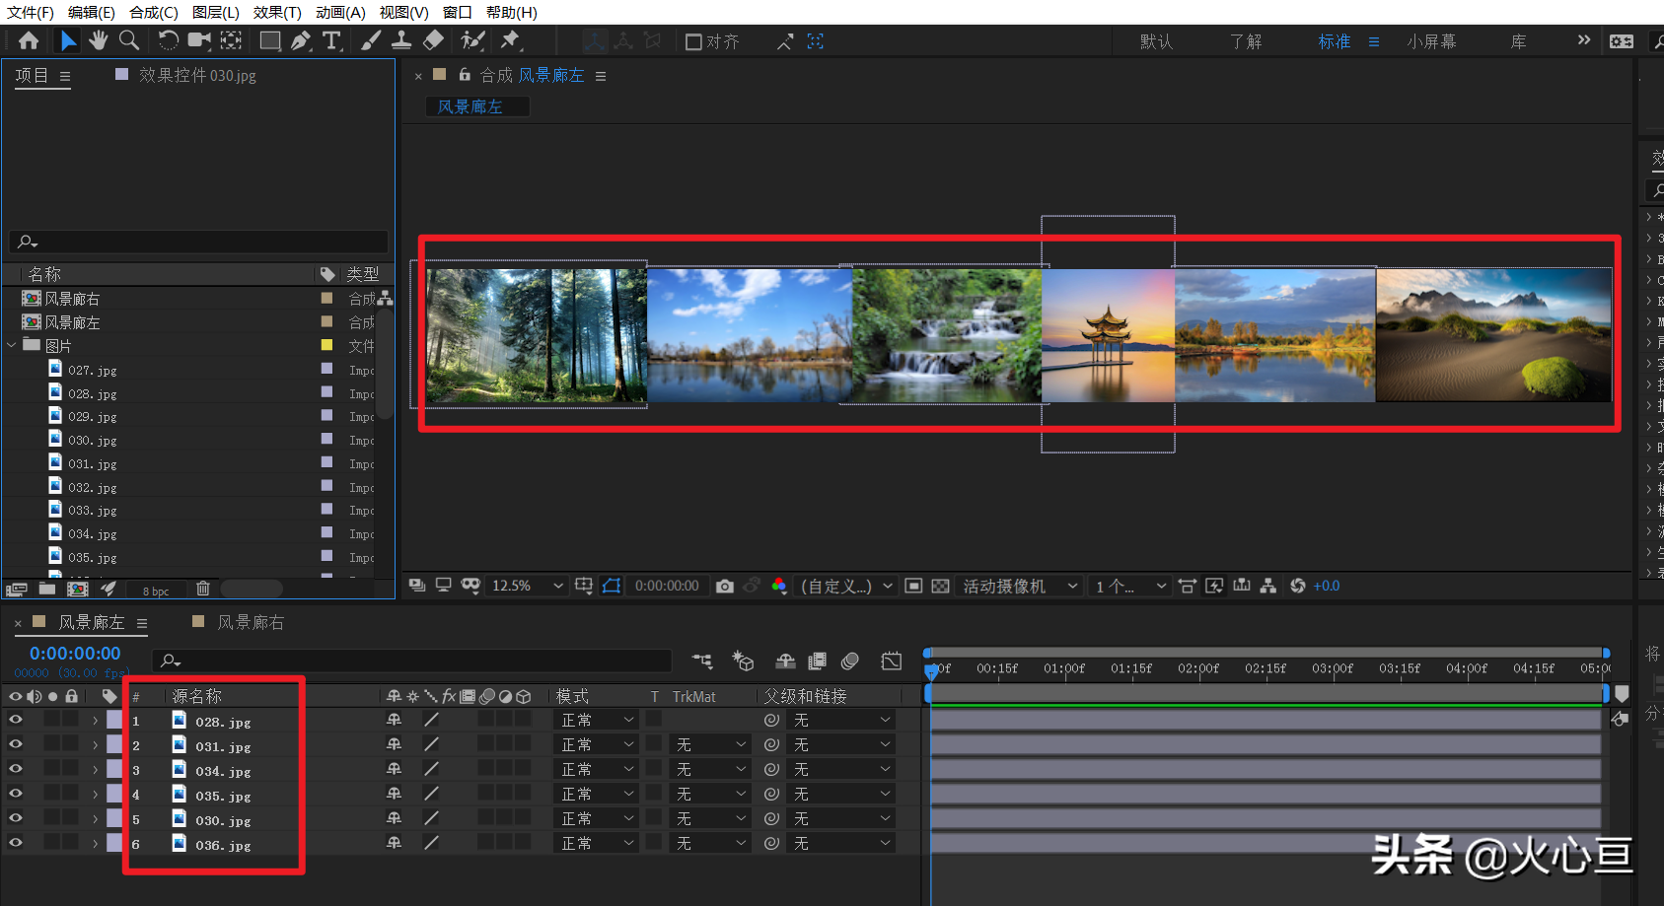Toggle region of interest icon
1664x906 pixels.
[x=913, y=586]
